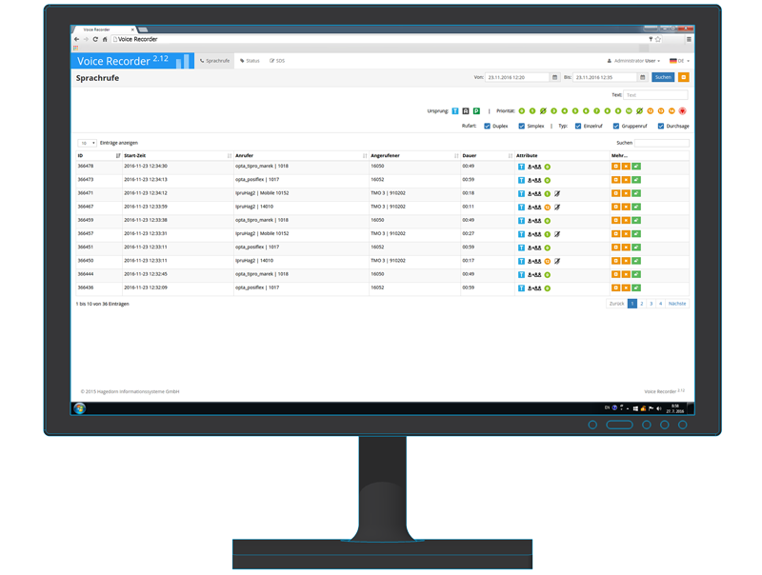
Task: Click the orange button next to Suchen
Action: pos(683,77)
